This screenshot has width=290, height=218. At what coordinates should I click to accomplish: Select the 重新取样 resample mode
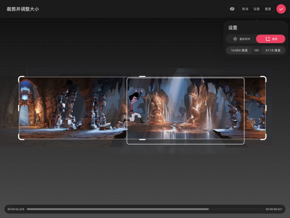(241, 39)
